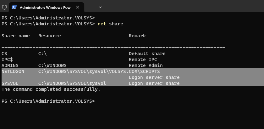Click 'The command completed successfully.' message
This screenshot has width=264, height=129.
(x=51, y=89)
